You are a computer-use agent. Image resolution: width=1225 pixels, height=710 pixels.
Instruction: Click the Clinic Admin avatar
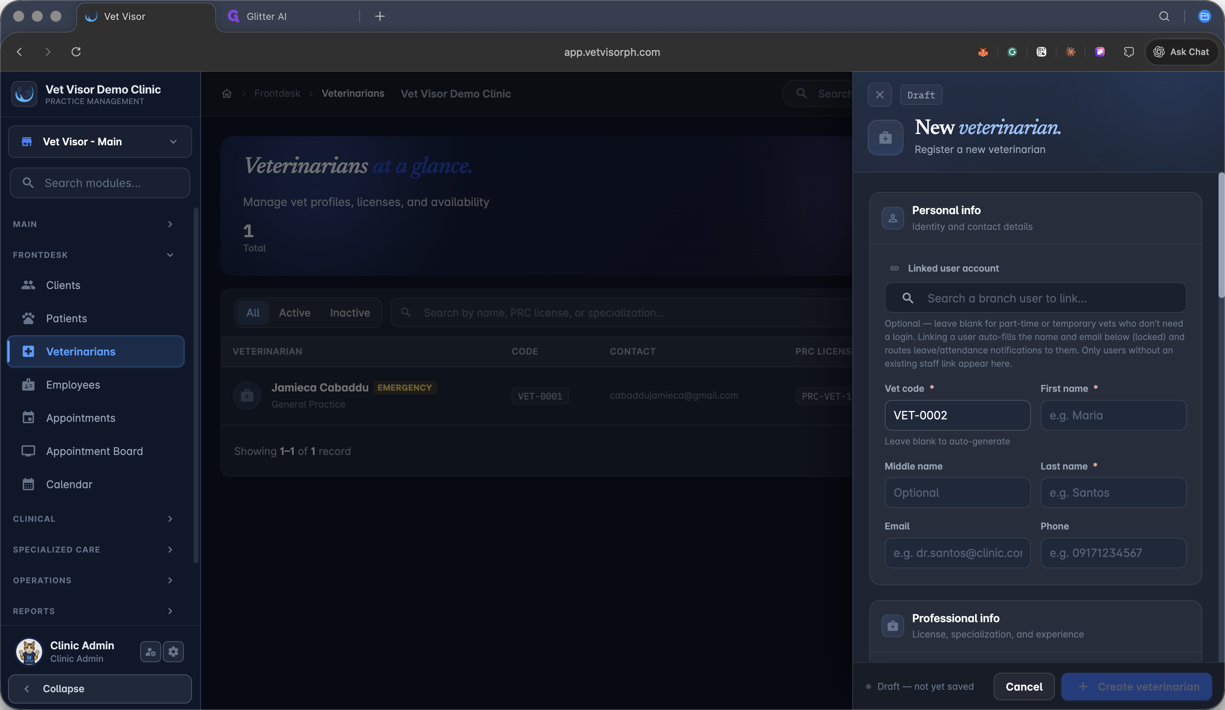coord(29,651)
